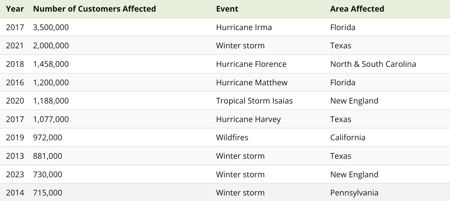Select the Hurricane Harvey event cell
This screenshot has width=450, height=201.
click(248, 119)
